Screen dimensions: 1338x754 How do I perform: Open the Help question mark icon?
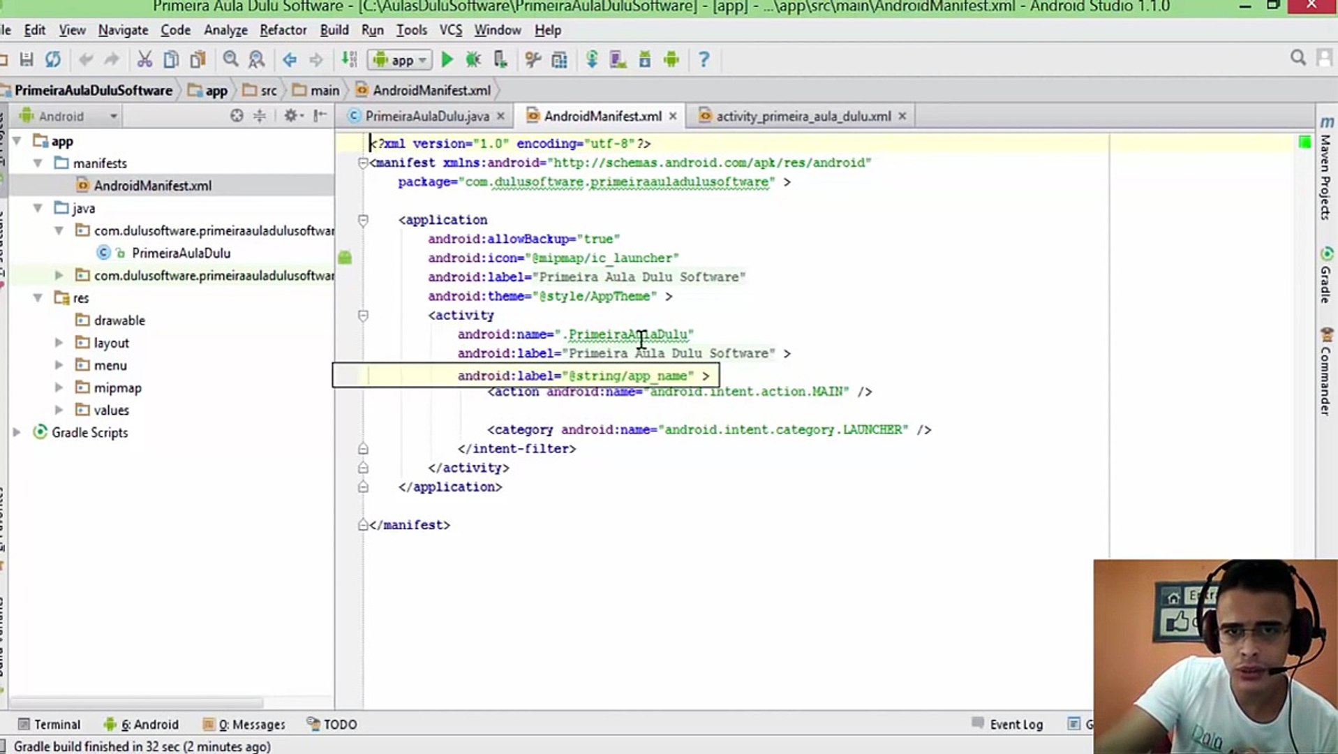(x=704, y=59)
